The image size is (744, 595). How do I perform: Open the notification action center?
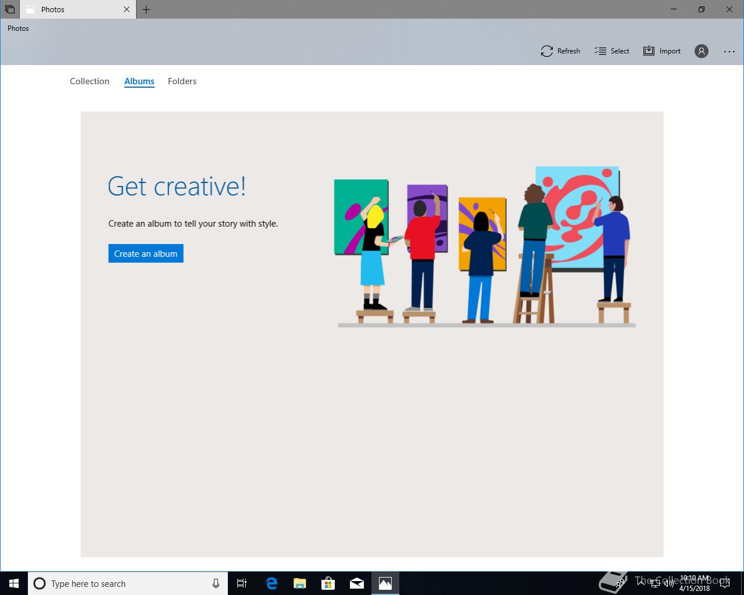[724, 583]
